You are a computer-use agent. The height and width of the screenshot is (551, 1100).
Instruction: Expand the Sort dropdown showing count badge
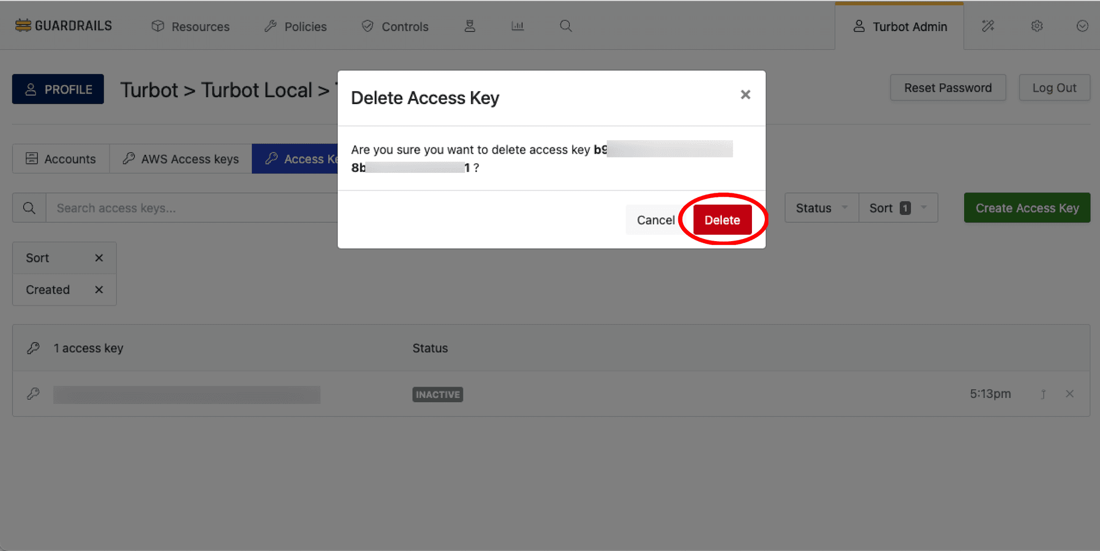[898, 208]
